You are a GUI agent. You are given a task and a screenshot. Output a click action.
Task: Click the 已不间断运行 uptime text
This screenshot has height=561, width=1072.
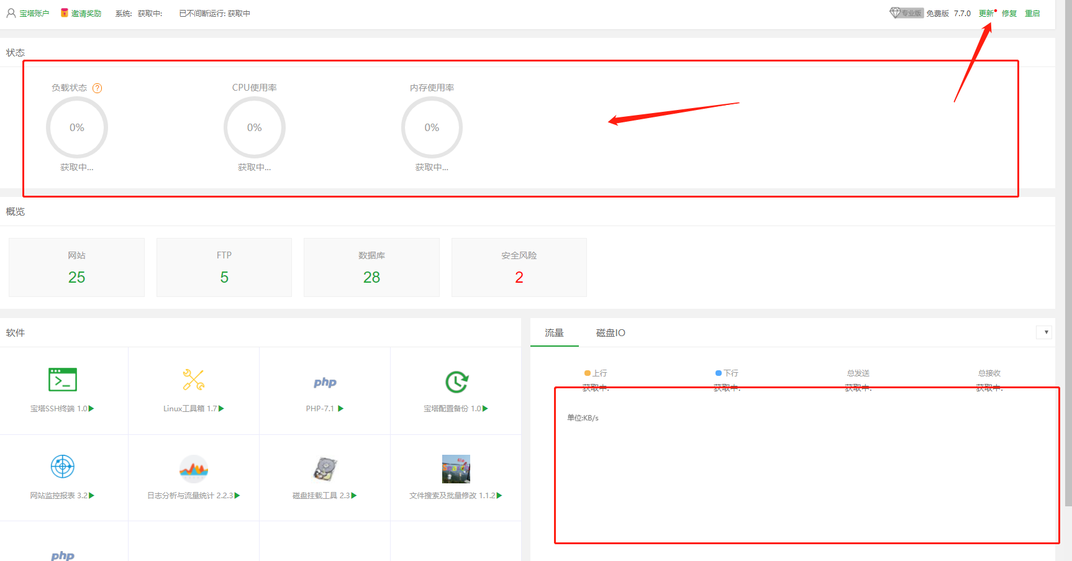[x=214, y=13]
